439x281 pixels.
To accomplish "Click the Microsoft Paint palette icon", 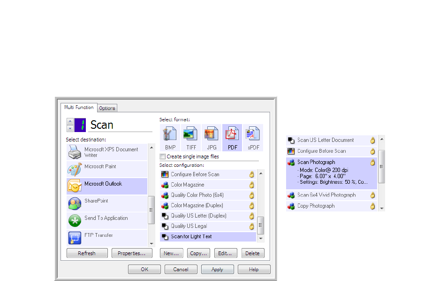I will tap(75, 169).
